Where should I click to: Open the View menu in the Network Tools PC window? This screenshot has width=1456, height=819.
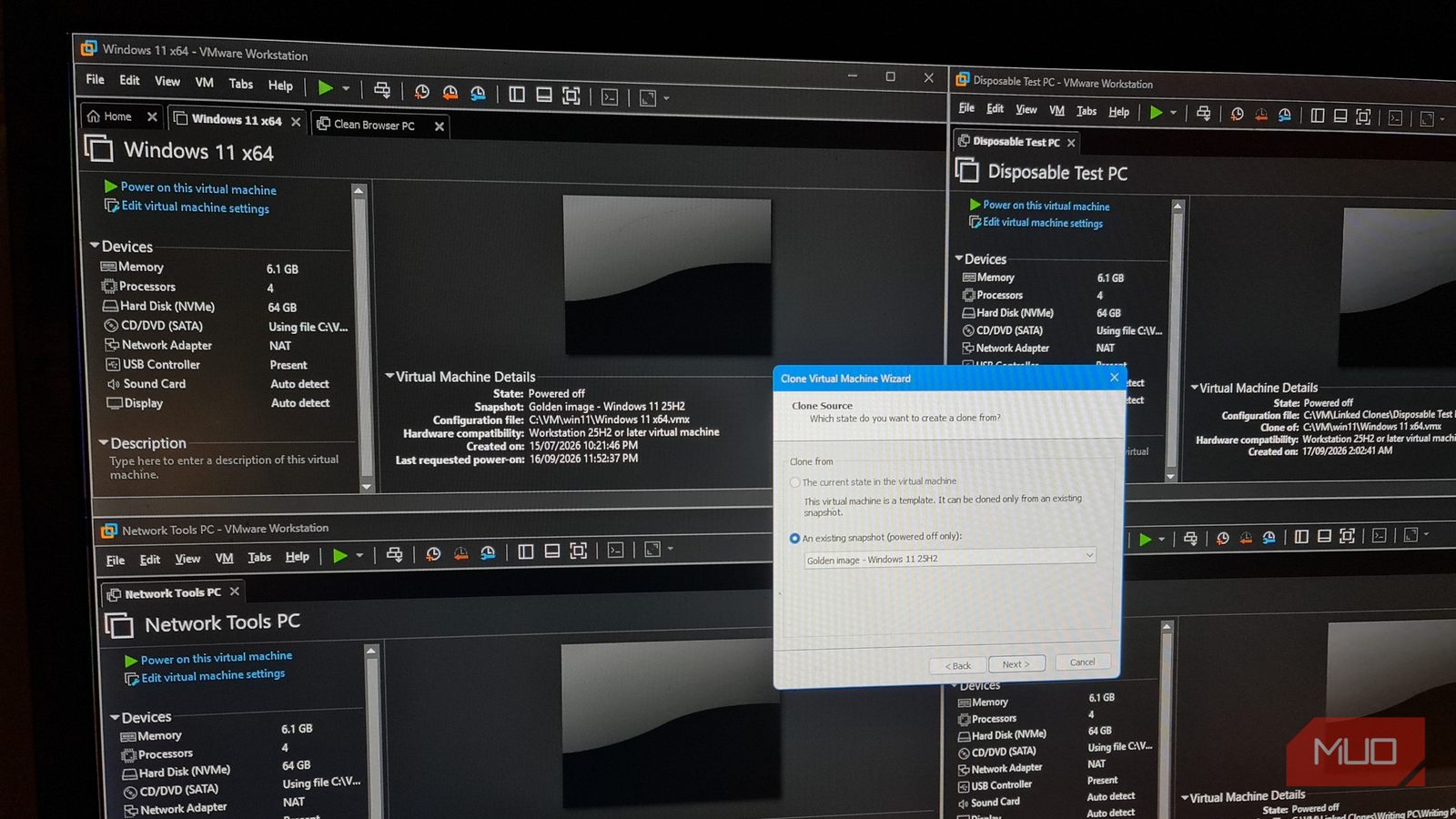tap(187, 559)
